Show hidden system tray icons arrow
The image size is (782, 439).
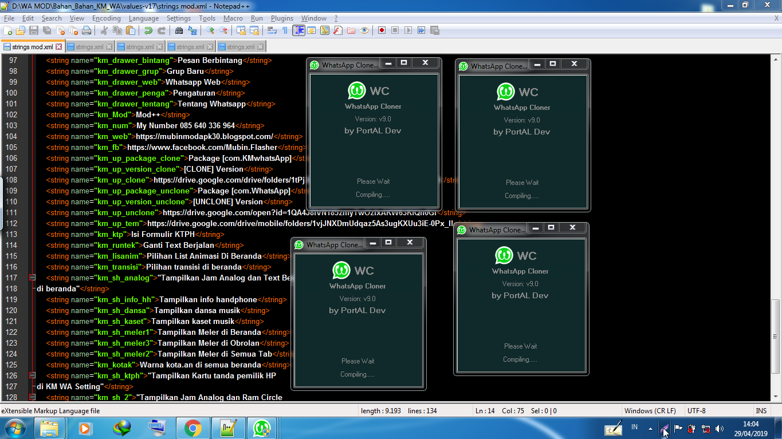point(650,428)
